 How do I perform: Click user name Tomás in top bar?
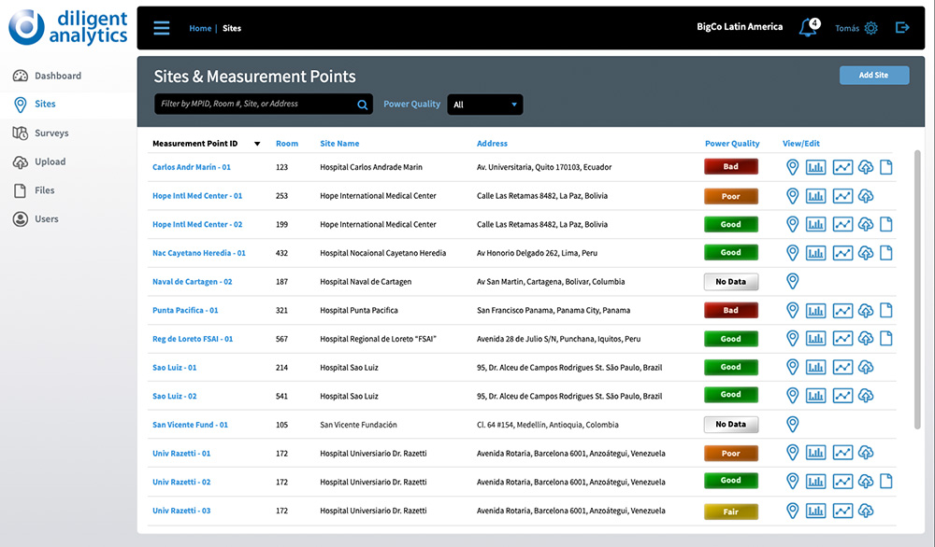click(847, 28)
